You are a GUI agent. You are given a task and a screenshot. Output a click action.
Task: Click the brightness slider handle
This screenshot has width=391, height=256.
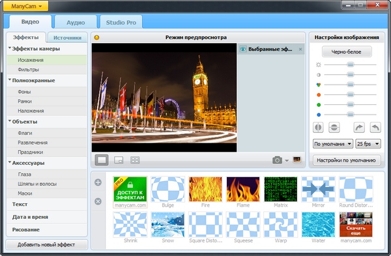351,64
